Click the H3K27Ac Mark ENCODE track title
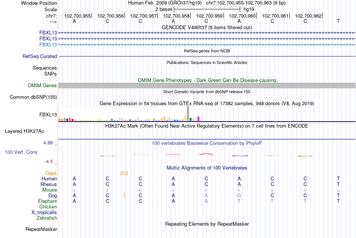Viewport: 356px width, 238px height. coord(207,126)
